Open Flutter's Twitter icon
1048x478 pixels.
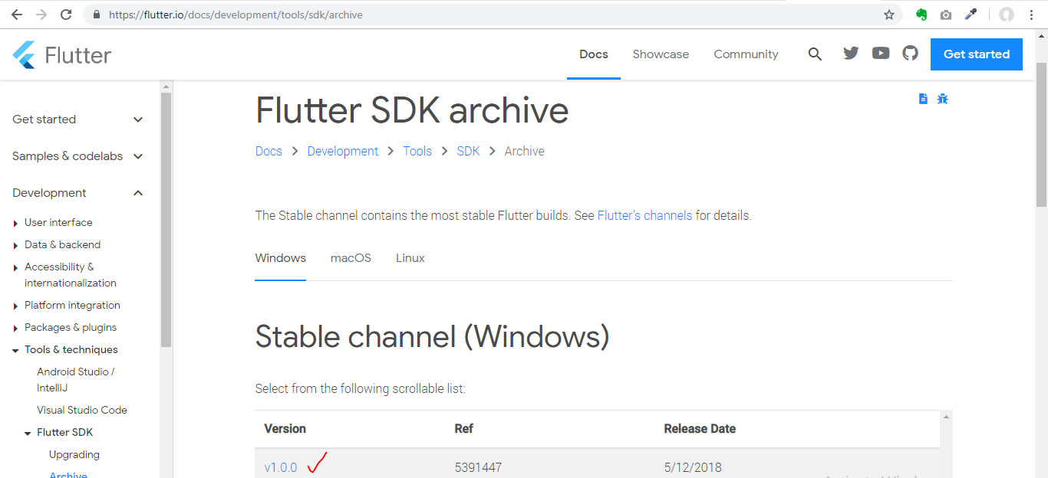[851, 53]
